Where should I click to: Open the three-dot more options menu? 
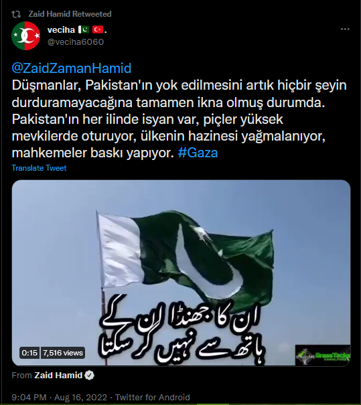click(345, 29)
